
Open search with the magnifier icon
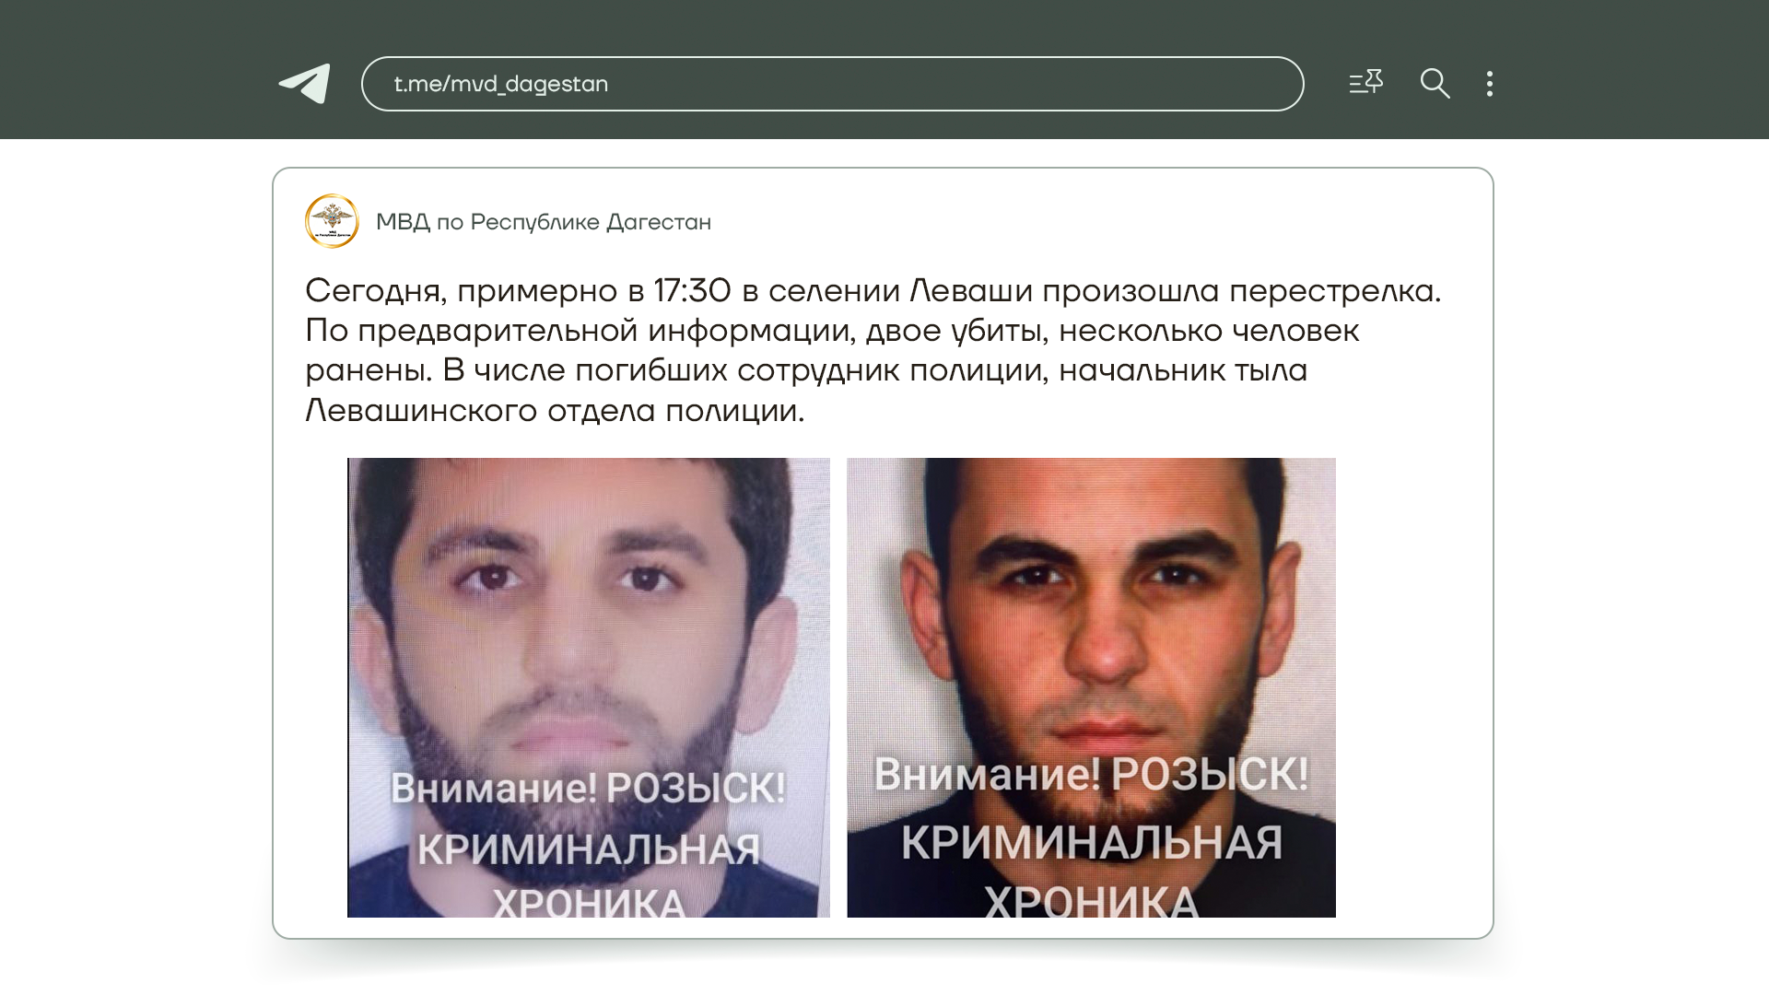1435,83
